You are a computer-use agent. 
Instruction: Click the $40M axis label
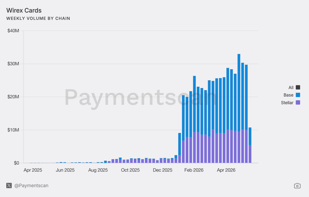coord(13,31)
